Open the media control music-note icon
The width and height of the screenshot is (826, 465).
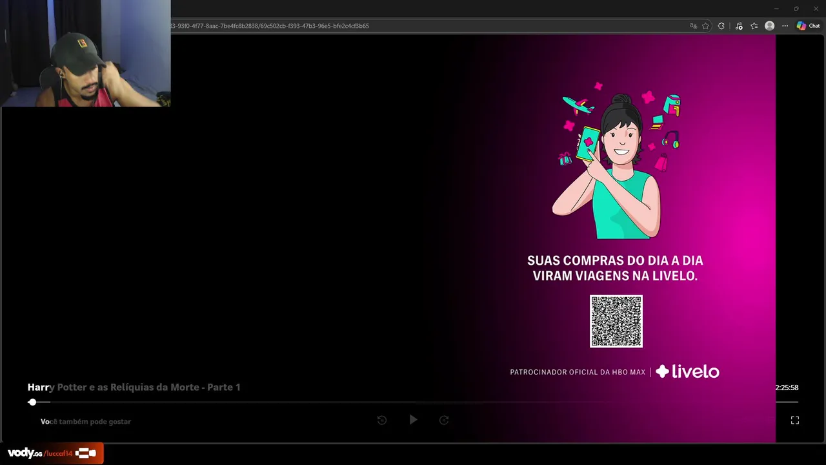pyautogui.click(x=739, y=26)
